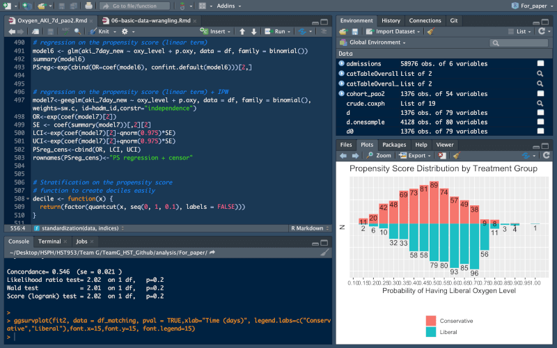557x348 pixels.
Task: Collapse code fold at line 508
Action: [28, 199]
